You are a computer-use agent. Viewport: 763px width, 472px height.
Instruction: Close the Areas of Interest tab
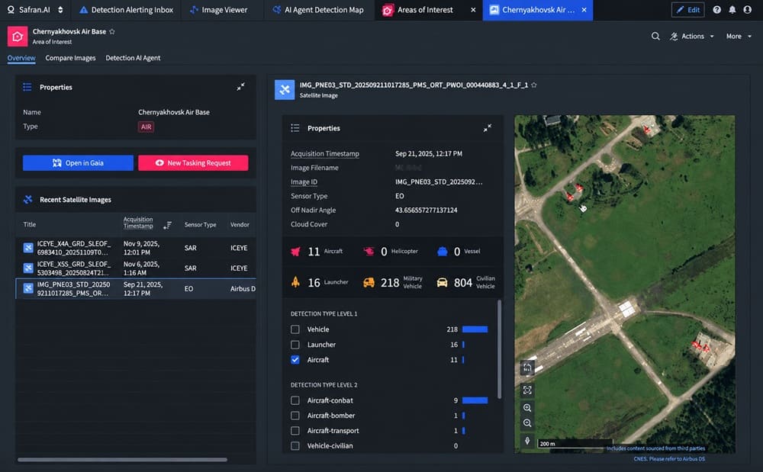tap(473, 10)
